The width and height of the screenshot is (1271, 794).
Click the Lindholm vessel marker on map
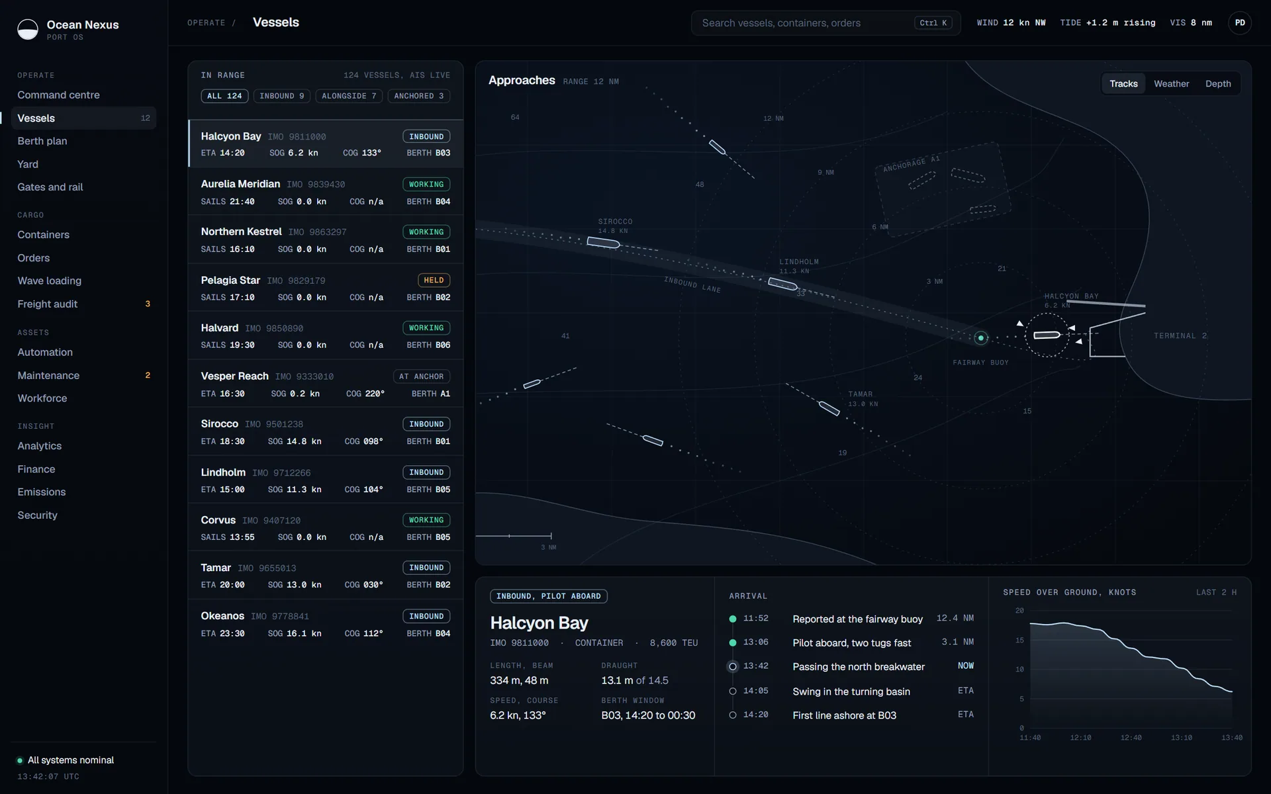pyautogui.click(x=782, y=284)
